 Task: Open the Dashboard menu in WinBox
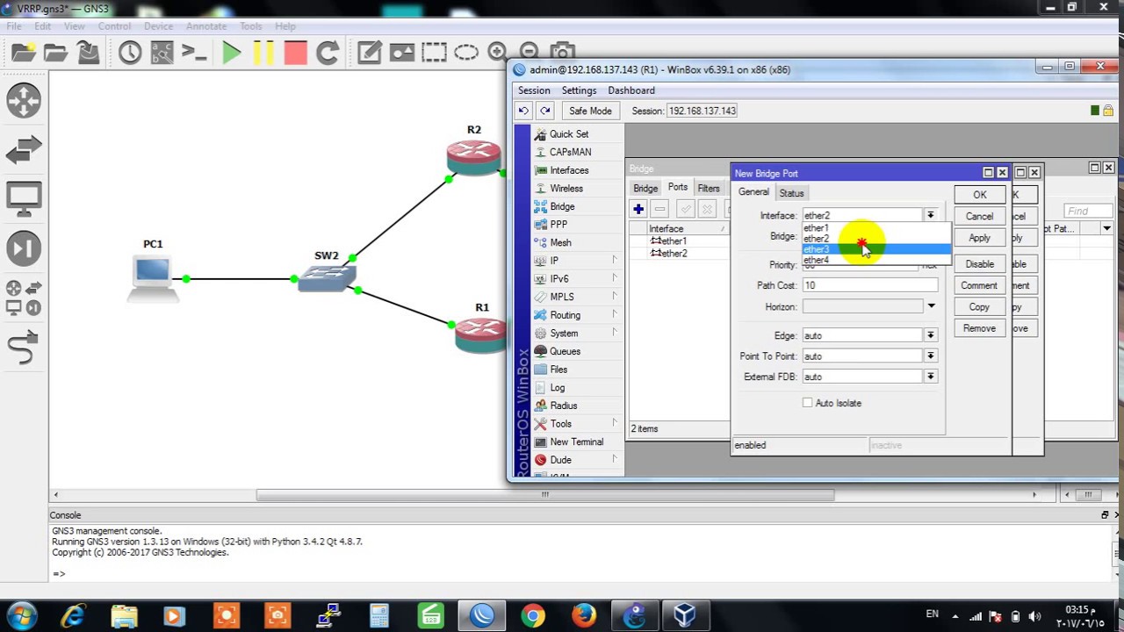[x=631, y=90]
